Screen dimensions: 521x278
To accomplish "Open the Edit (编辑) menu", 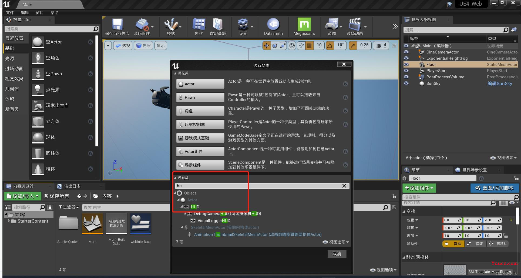I will click(25, 13).
